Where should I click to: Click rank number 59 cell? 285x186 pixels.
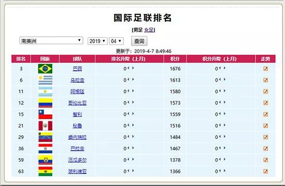[21, 160]
